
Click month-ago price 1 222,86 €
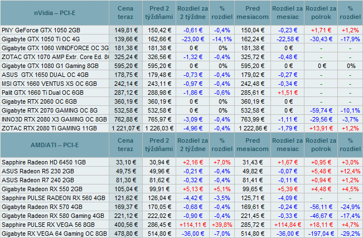click(x=253, y=129)
